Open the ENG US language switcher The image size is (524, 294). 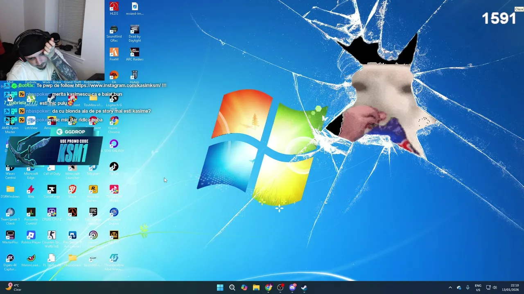[x=478, y=287]
